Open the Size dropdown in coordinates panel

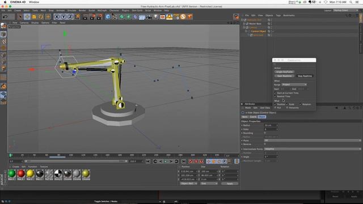209,184
